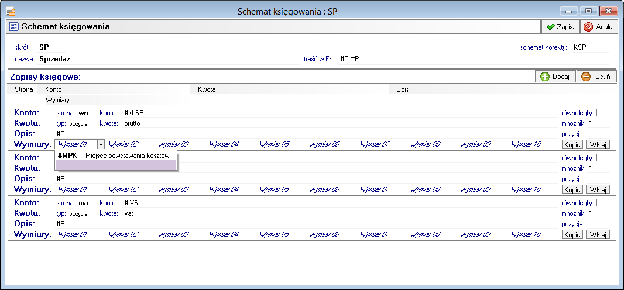Cancel changes with the Anuluj button
Screen dimensions: 624x290
tap(599, 27)
